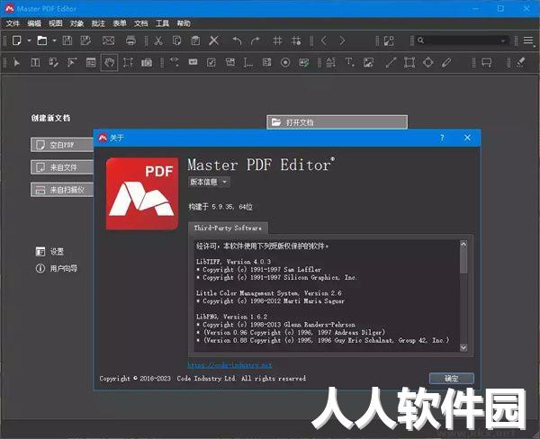Click the code-industry.net hyperlink
This screenshot has height=439, width=540.
(229, 365)
